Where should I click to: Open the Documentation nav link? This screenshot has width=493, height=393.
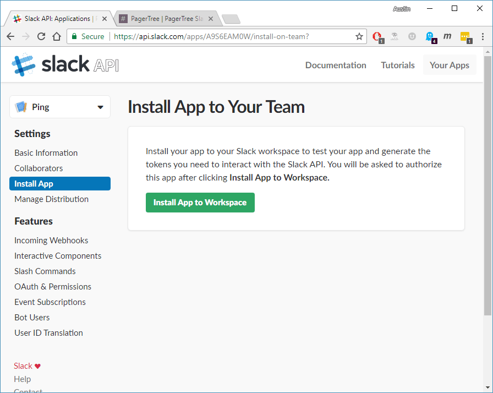tap(336, 65)
